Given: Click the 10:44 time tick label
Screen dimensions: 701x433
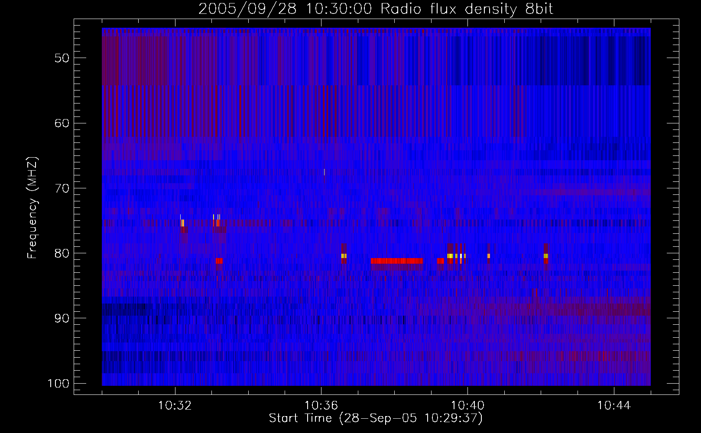Looking at the screenshot, I should 613,406.
